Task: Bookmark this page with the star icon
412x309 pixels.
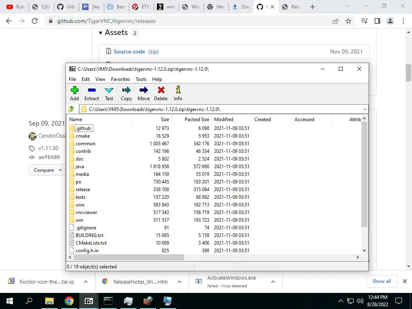Action: coord(348,21)
